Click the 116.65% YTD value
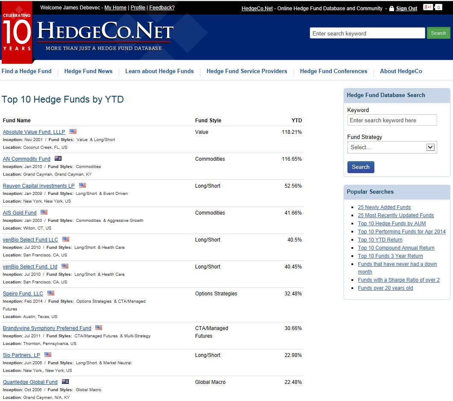The height and width of the screenshot is (401, 453). point(292,159)
